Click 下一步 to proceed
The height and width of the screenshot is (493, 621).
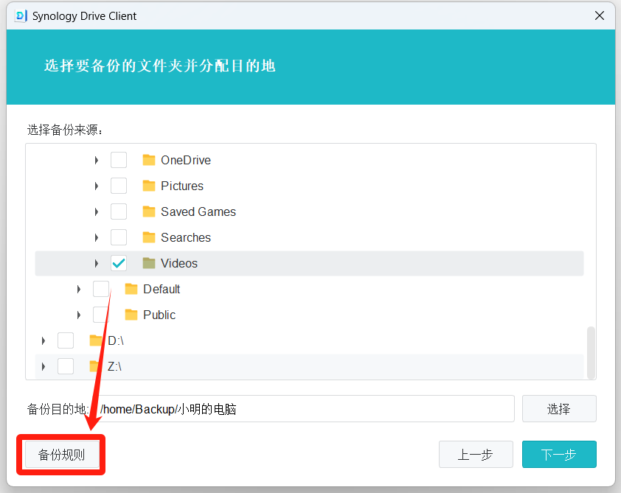point(558,455)
